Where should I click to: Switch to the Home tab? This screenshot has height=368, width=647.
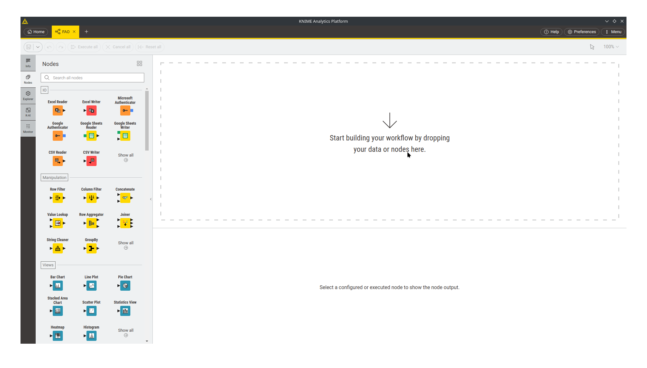click(36, 32)
